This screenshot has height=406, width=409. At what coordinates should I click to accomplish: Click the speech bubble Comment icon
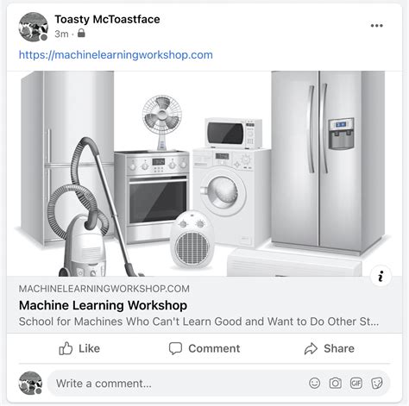(x=175, y=348)
